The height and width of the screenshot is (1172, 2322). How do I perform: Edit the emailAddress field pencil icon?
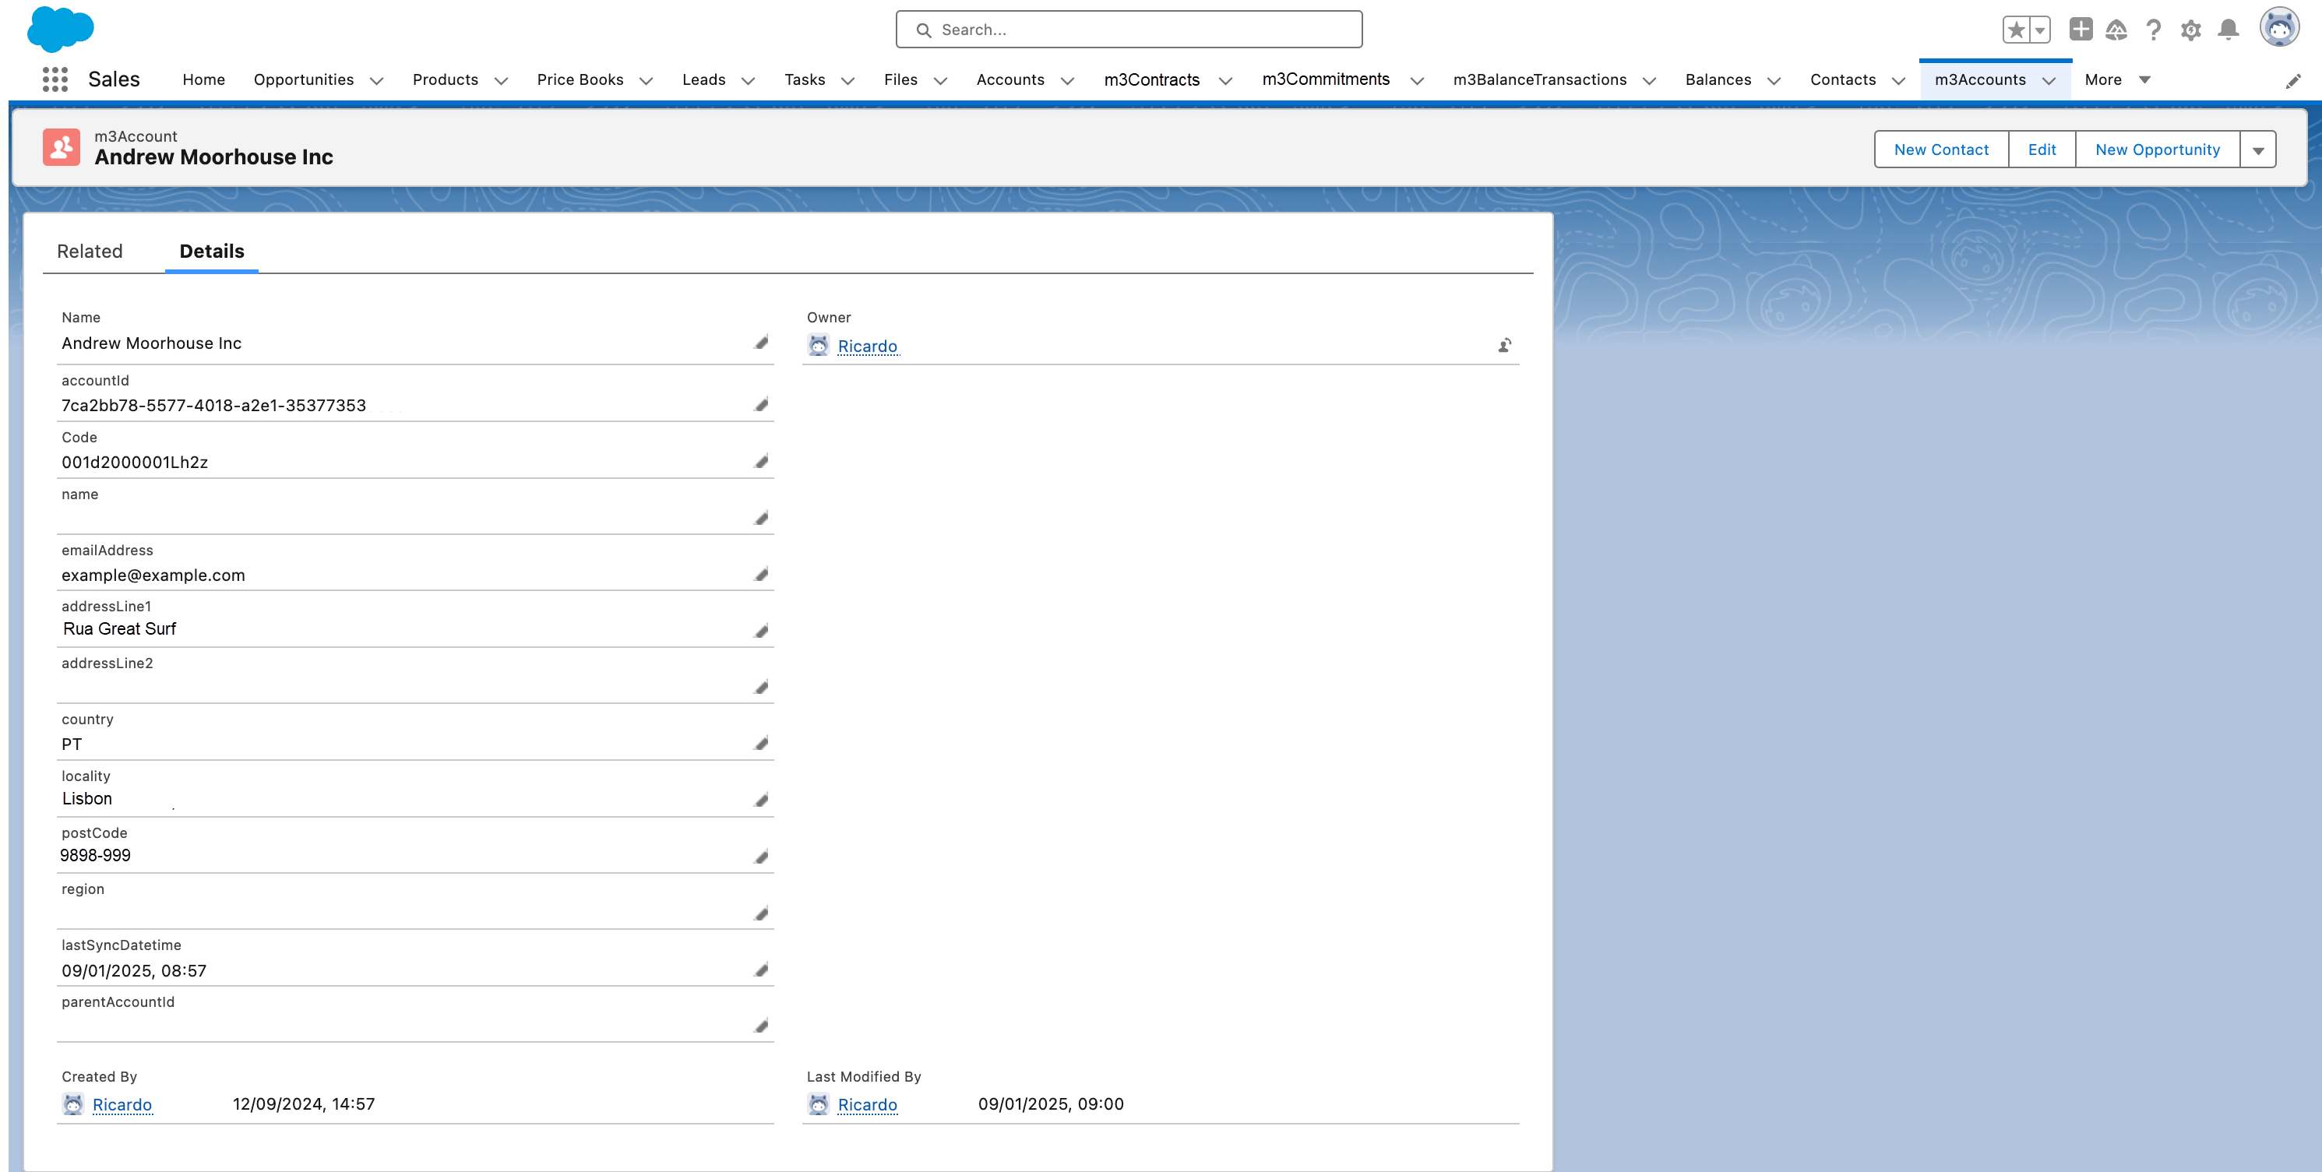762,574
